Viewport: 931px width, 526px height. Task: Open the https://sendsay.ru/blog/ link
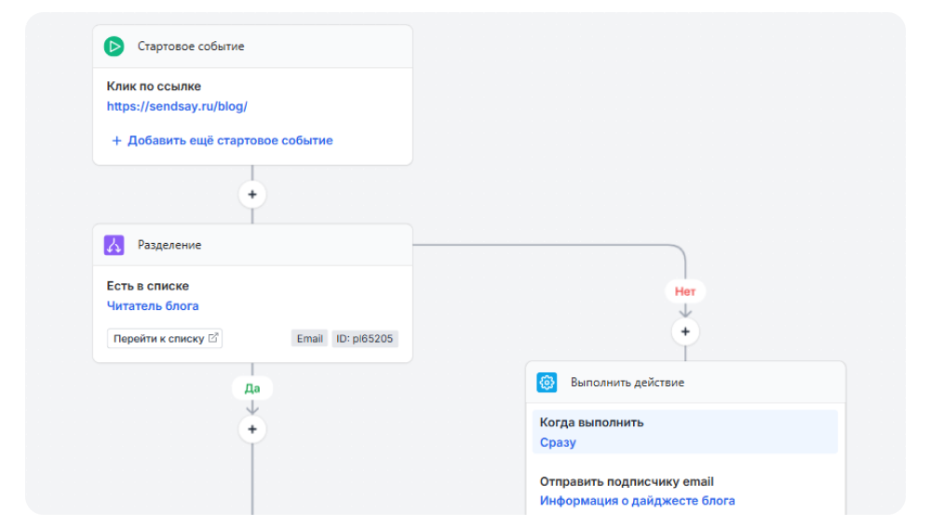[x=177, y=106]
